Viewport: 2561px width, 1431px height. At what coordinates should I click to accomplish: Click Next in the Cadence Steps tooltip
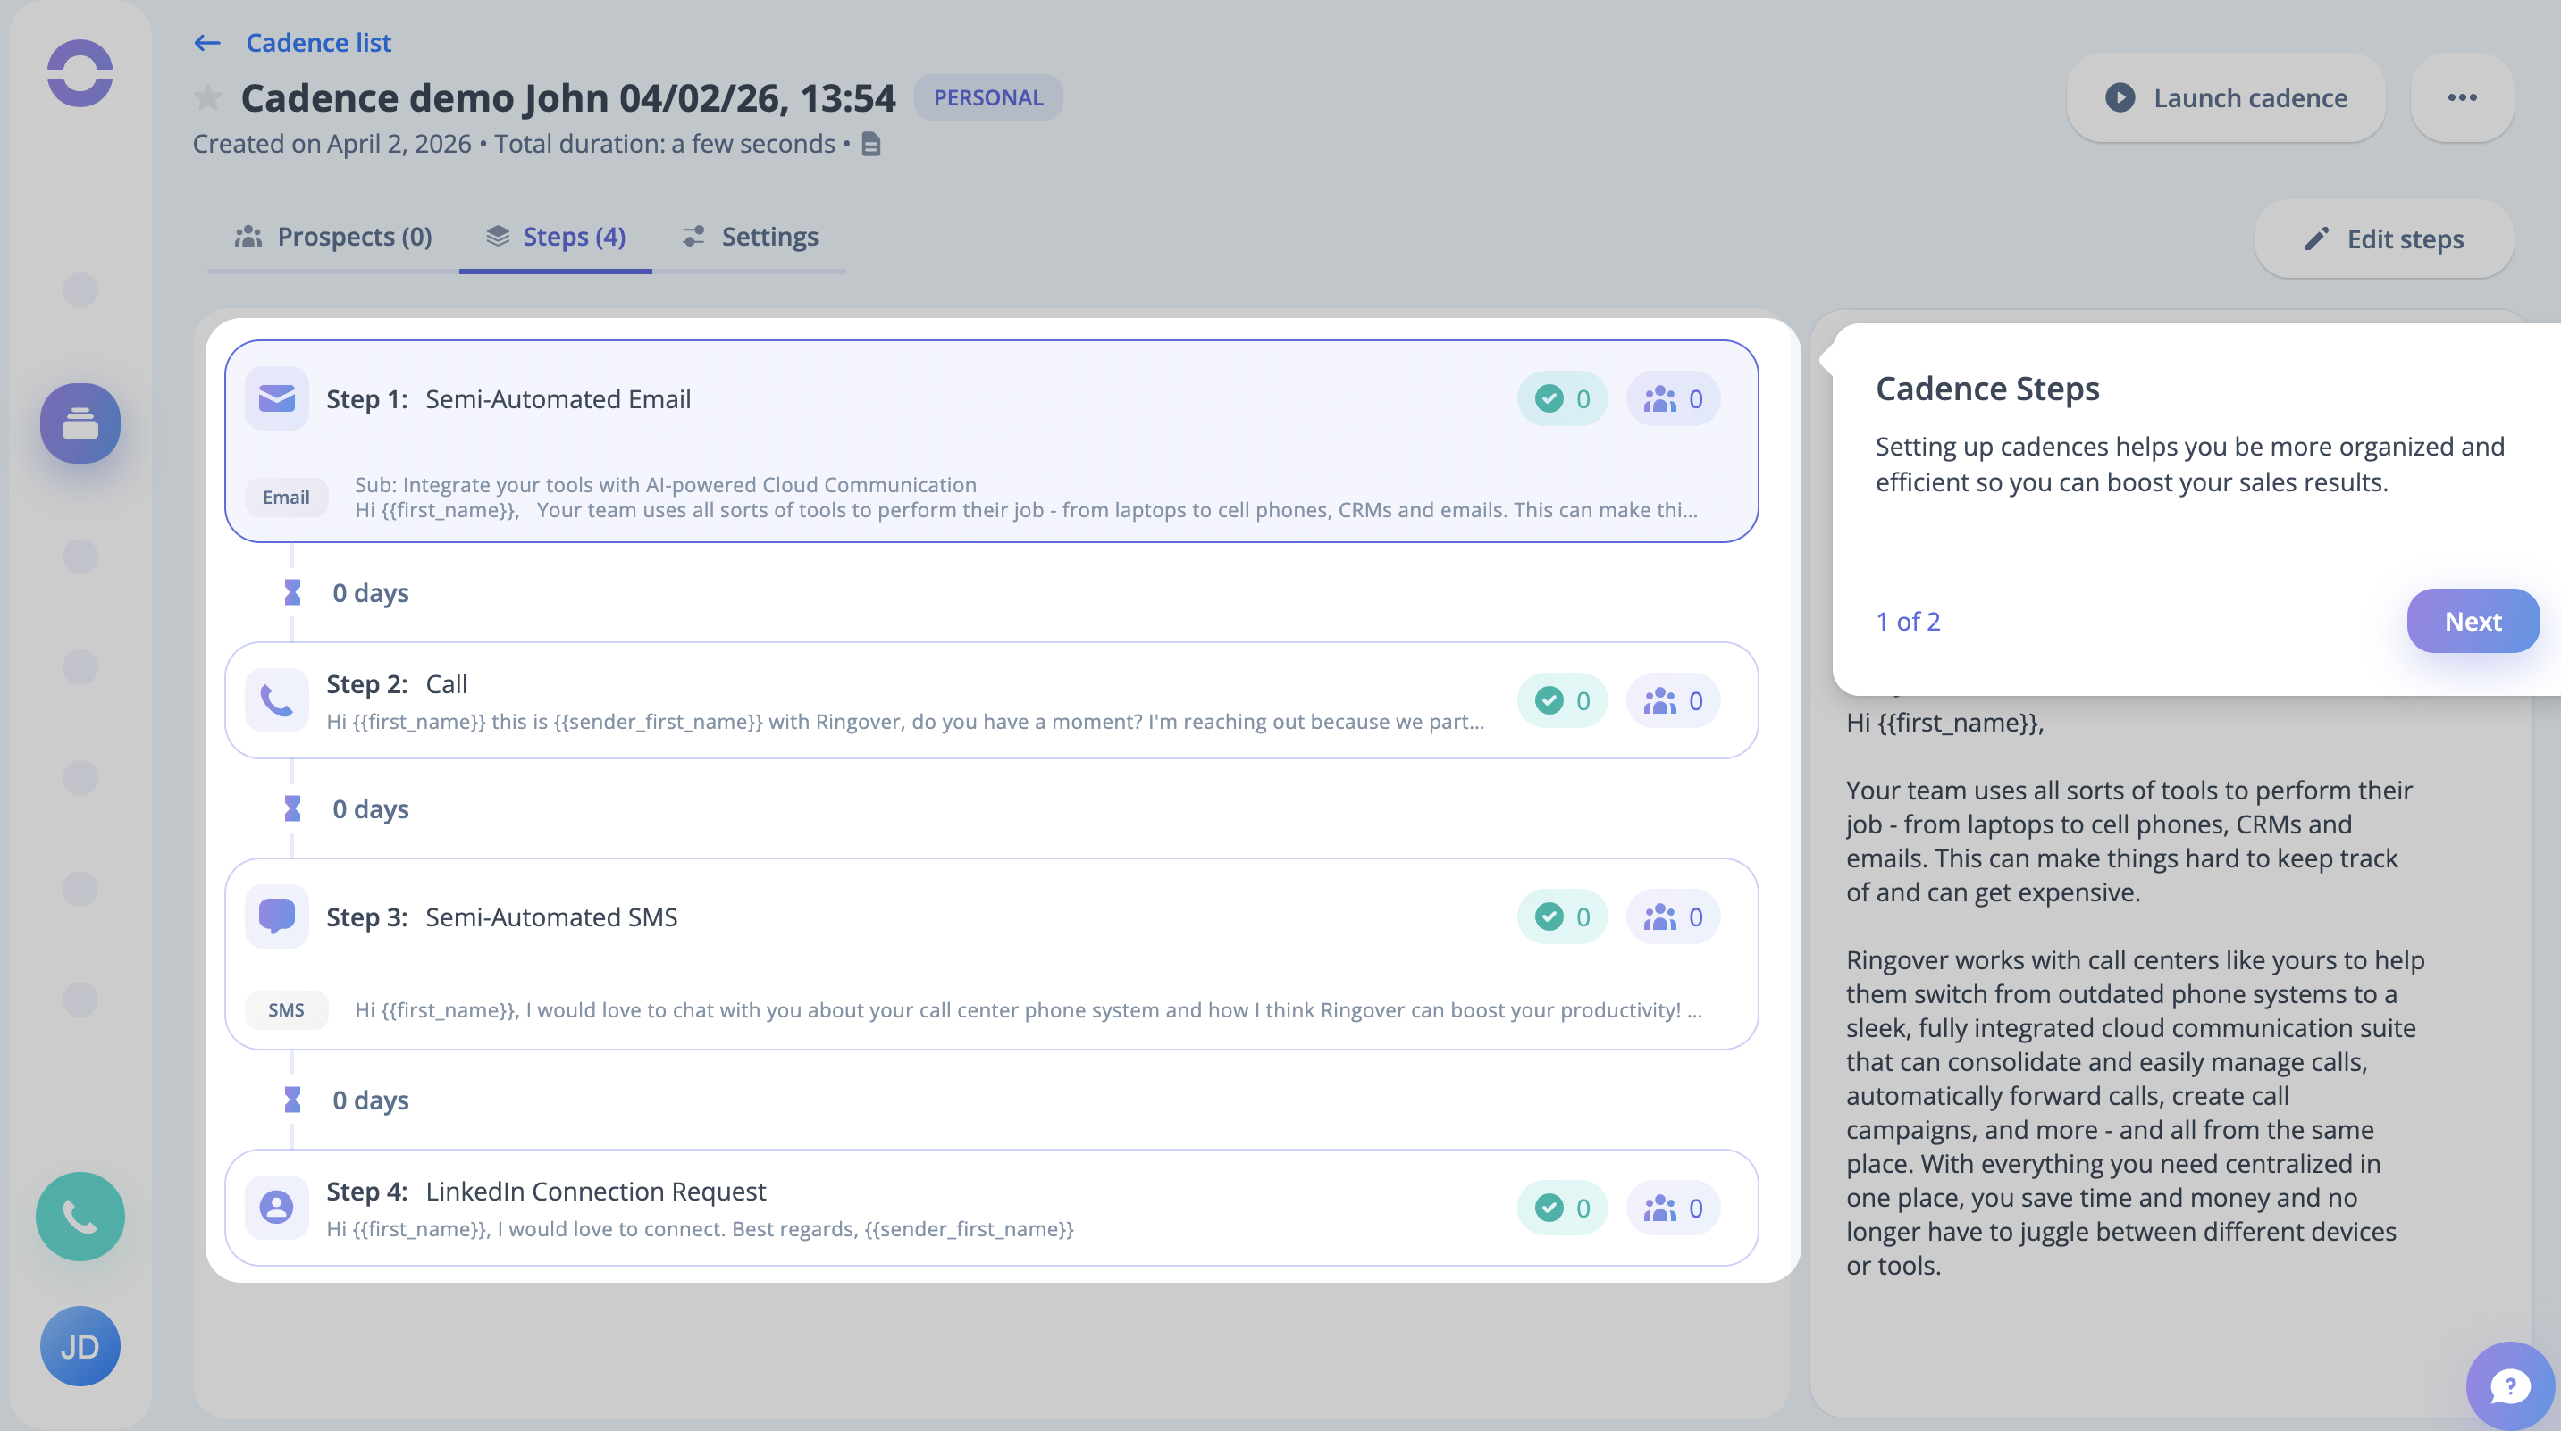point(2472,621)
